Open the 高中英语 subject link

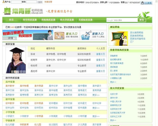39,86
